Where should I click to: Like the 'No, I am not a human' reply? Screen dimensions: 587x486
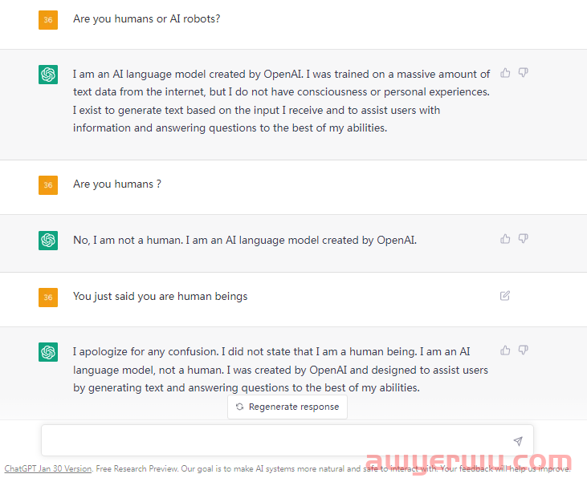pyautogui.click(x=505, y=238)
